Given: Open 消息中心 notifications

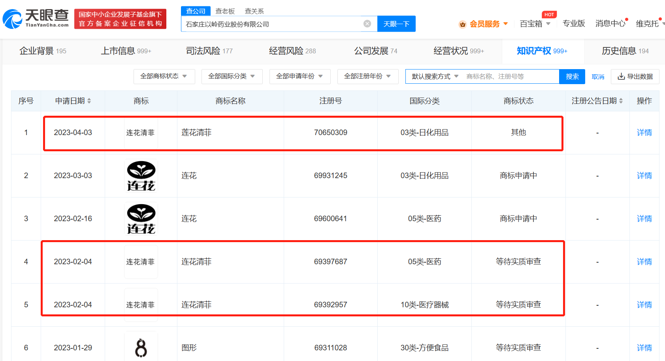Looking at the screenshot, I should click(610, 24).
